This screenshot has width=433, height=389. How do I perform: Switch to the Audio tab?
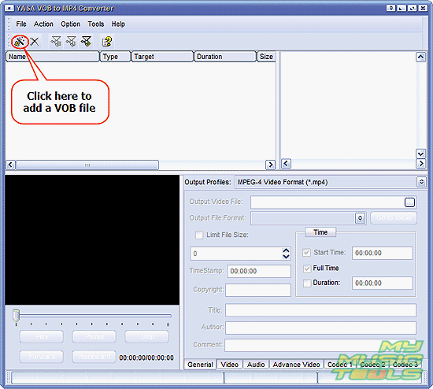(x=256, y=365)
